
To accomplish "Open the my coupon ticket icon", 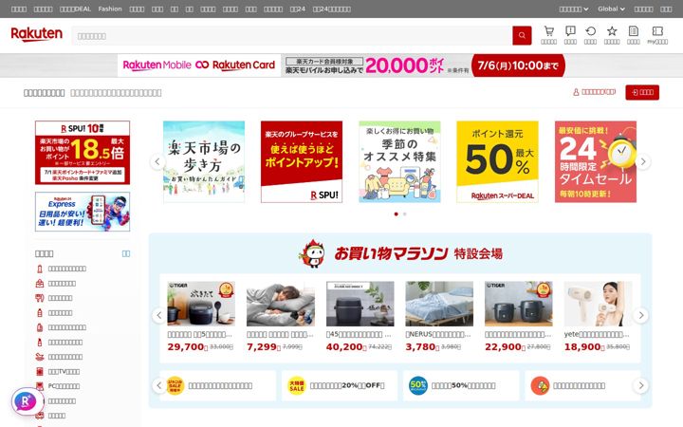I will tap(657, 31).
